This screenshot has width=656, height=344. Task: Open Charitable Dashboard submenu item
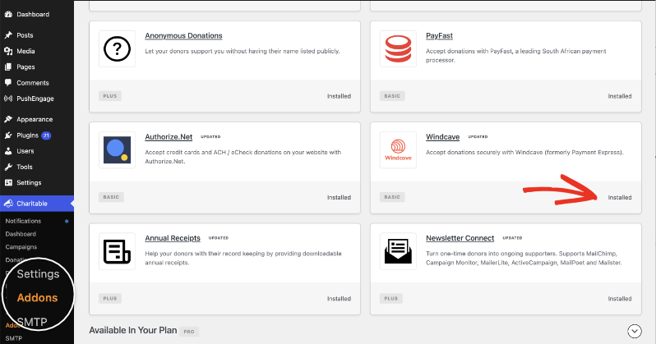[21, 234]
